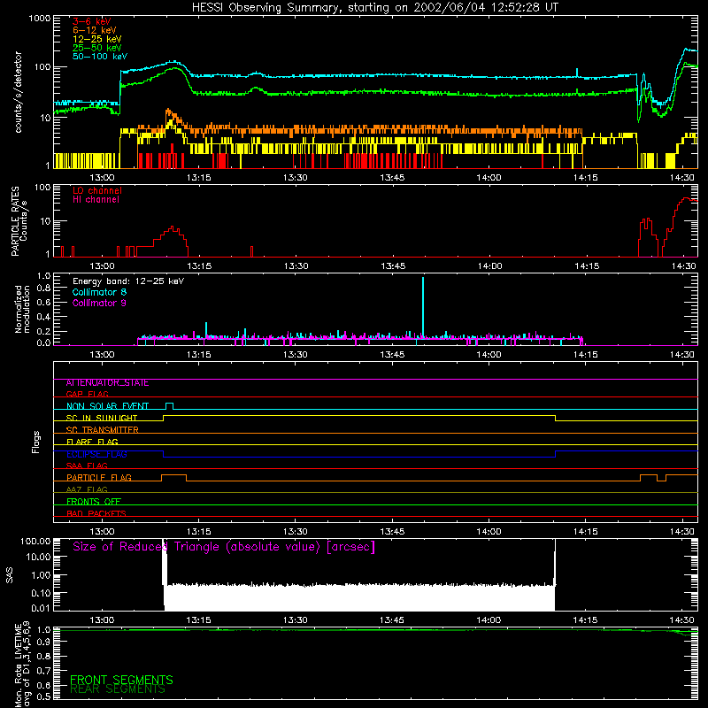Click the 0.01 tick of SAS panel
The width and height of the screenshot is (708, 708).
[x=41, y=608]
